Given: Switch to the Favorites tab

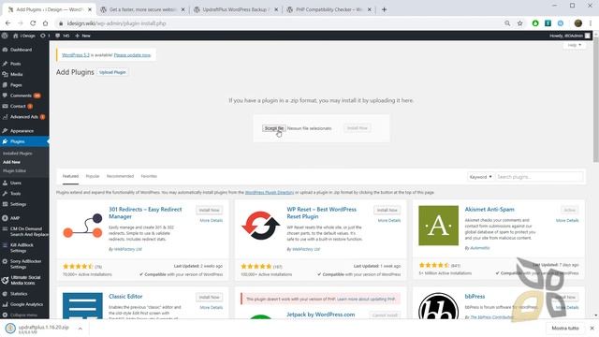Looking at the screenshot, I should (149, 176).
